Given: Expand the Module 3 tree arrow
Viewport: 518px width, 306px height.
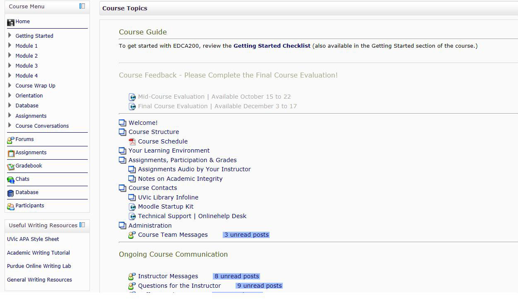Looking at the screenshot, I should click(x=10, y=66).
